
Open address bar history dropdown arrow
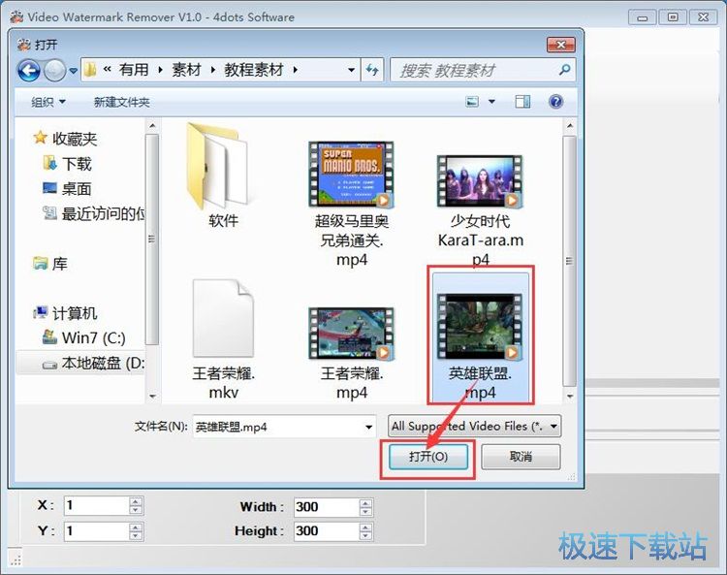pos(351,70)
